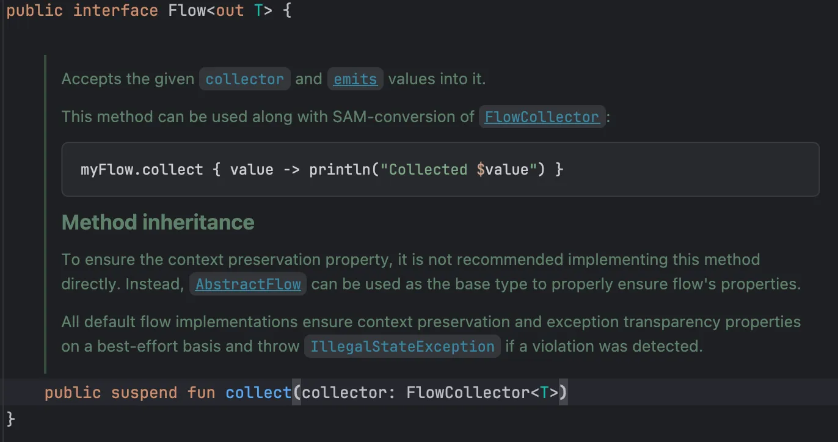Open the AbstractFlow documentation link
838x442 pixels.
(248, 284)
